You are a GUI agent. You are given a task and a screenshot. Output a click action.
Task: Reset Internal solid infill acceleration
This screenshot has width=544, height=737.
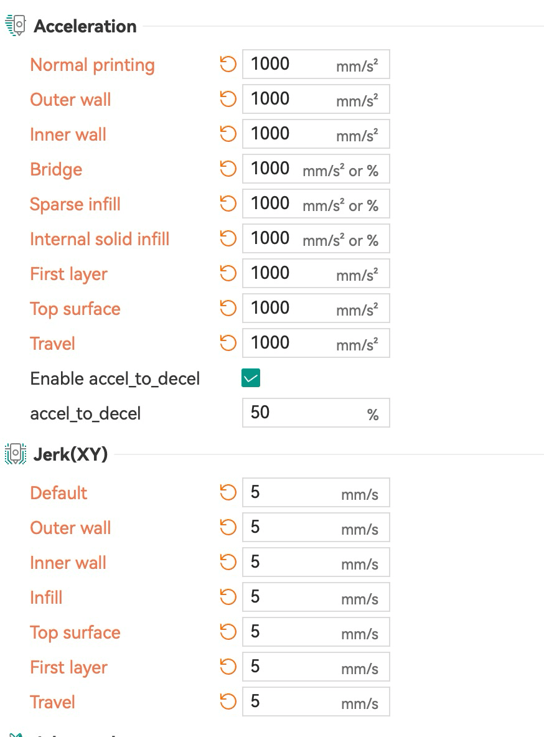click(228, 238)
